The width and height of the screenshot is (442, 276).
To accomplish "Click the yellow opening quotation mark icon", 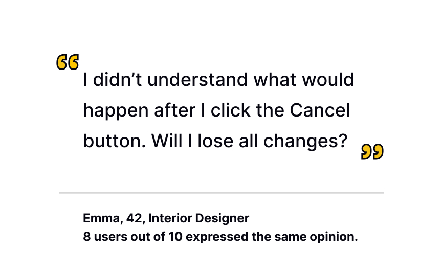I will 68,62.
